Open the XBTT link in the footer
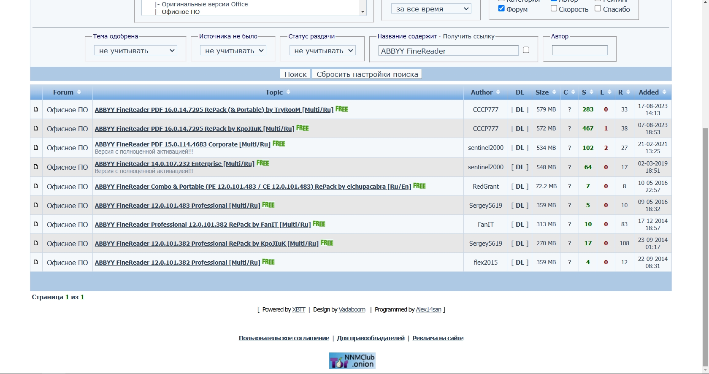This screenshot has height=374, width=709. [x=299, y=309]
